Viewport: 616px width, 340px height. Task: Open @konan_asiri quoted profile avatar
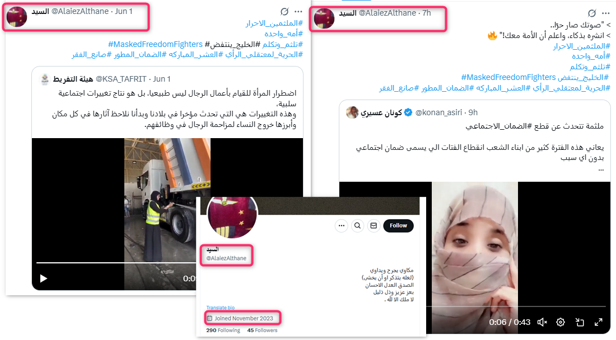point(352,112)
